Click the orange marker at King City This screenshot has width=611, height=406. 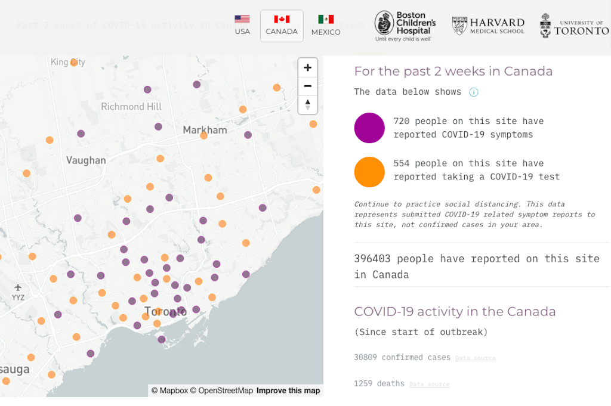coord(74,62)
